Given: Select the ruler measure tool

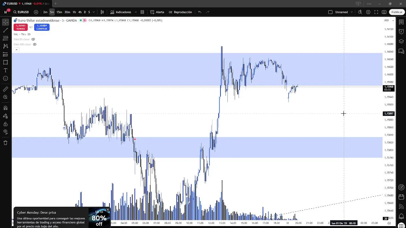Looking at the screenshot, I should coord(5,89).
